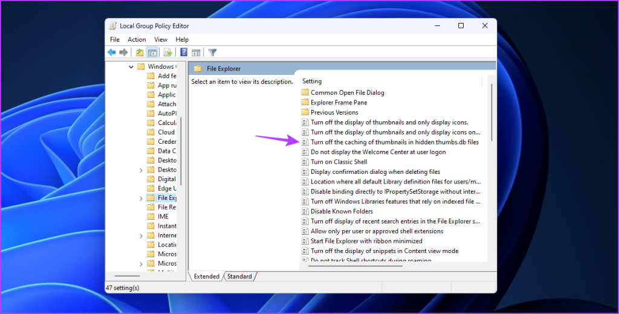Select Turn off Windows Libraries features setting

[391, 202]
